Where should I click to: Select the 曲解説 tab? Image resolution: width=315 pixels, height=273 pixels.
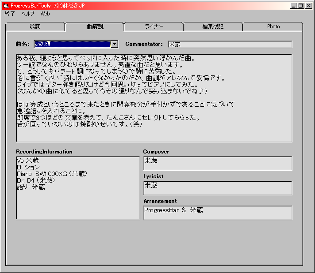95,26
